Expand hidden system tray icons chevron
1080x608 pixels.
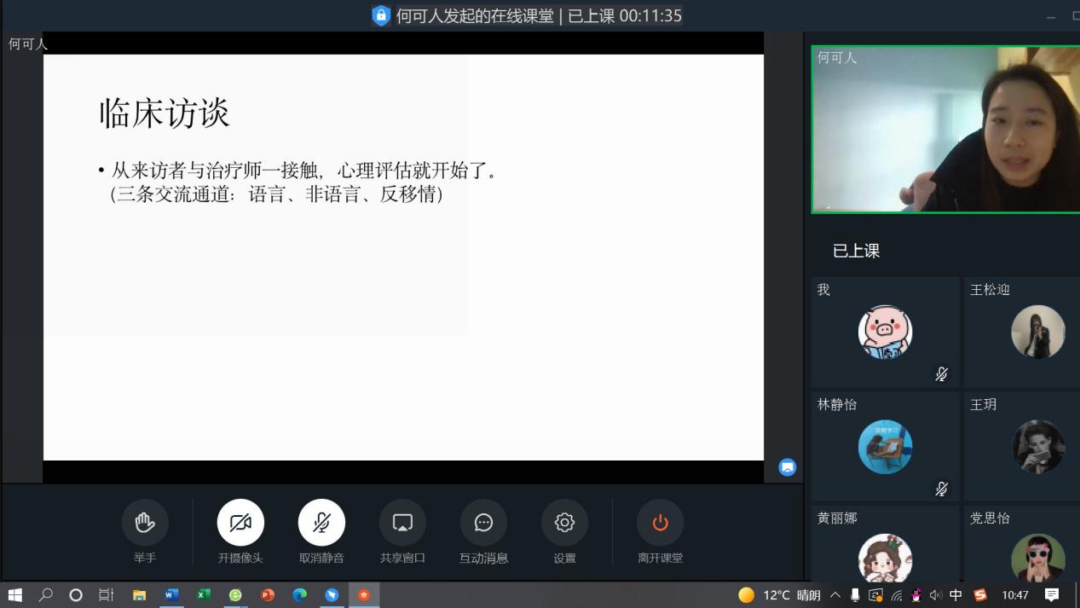(835, 595)
